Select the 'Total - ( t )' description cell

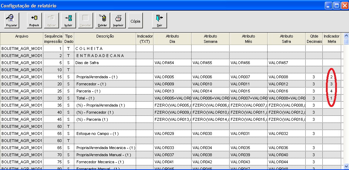pyautogui.click(x=105, y=98)
